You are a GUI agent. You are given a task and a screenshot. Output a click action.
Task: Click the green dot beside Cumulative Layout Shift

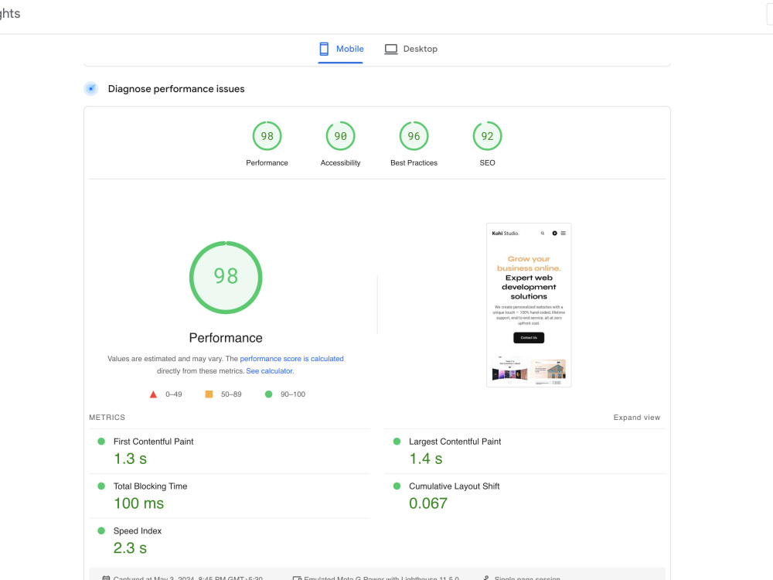(397, 486)
